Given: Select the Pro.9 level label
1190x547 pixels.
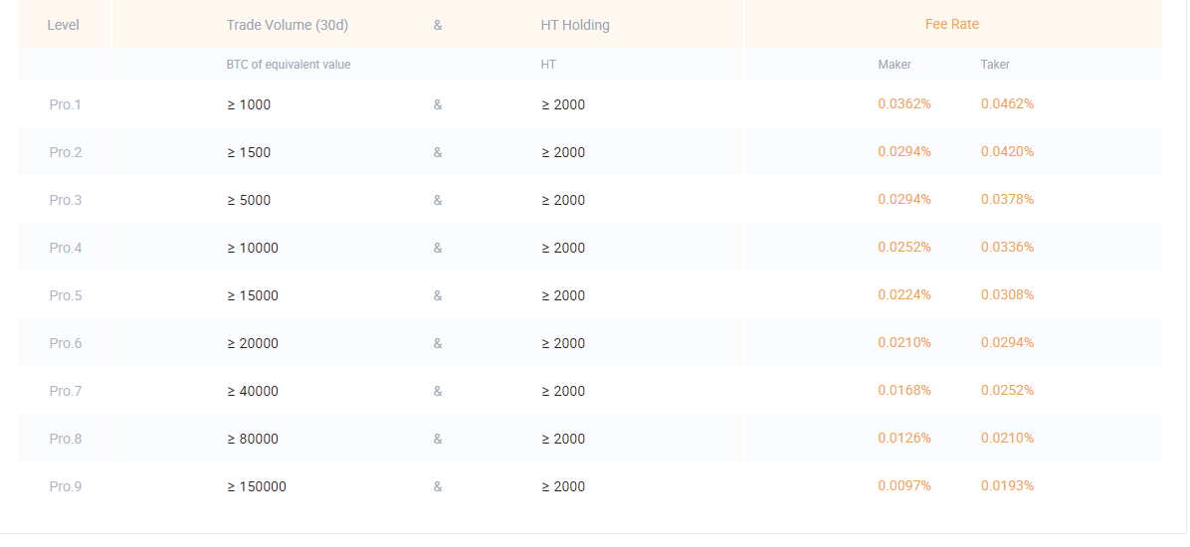Looking at the screenshot, I should pos(66,487).
